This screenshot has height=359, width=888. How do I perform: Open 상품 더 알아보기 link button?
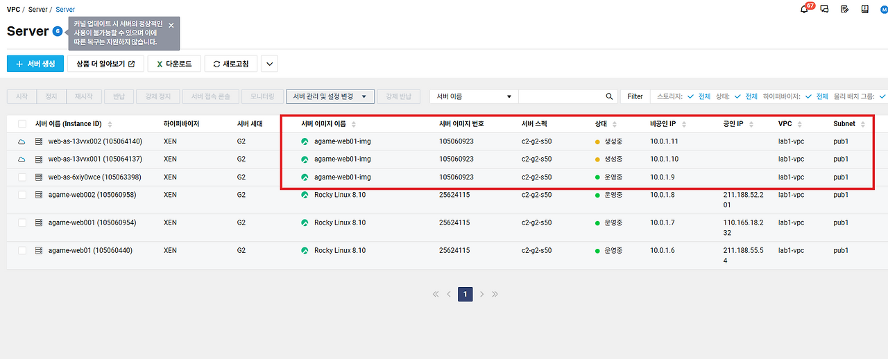coord(105,64)
